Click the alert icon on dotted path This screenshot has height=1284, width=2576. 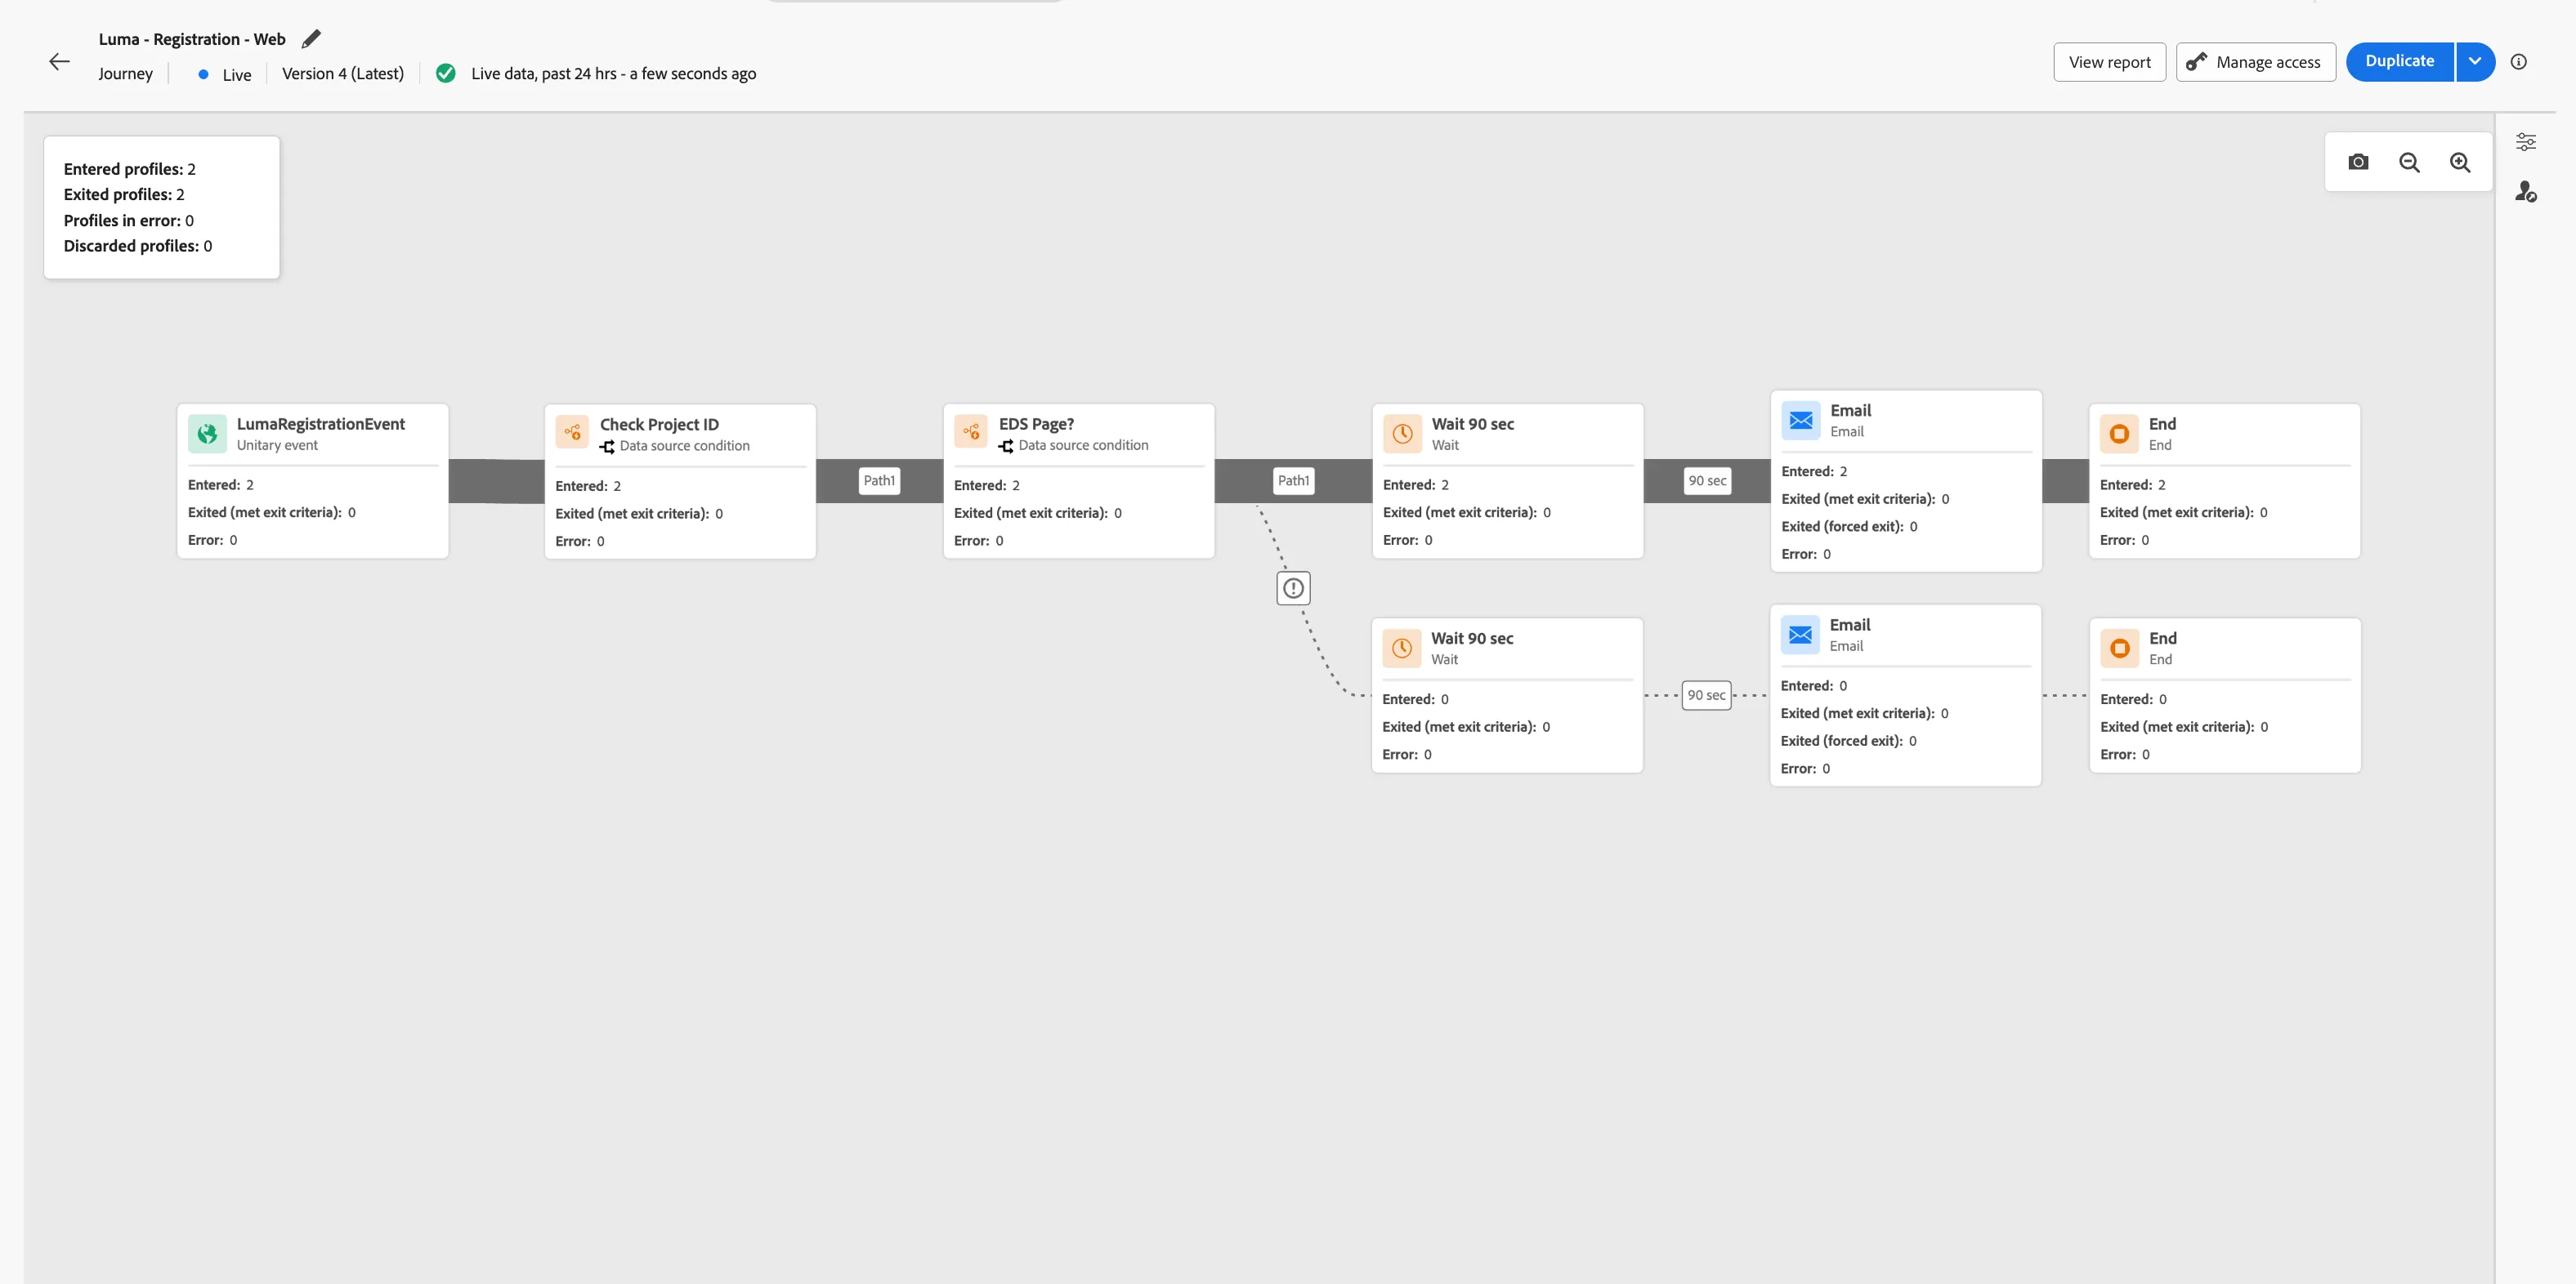coord(1293,589)
